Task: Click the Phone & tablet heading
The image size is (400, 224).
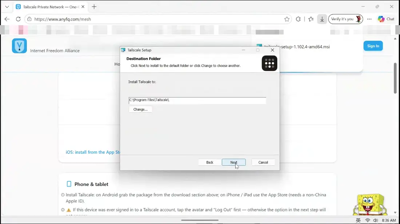Action: click(91, 184)
